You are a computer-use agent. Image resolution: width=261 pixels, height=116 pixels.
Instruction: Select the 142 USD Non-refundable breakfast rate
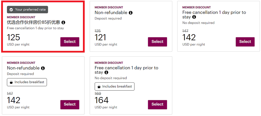pos(70,104)
